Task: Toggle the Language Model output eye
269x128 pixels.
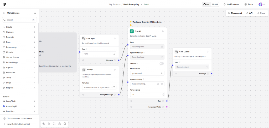Action: click(x=131, y=107)
